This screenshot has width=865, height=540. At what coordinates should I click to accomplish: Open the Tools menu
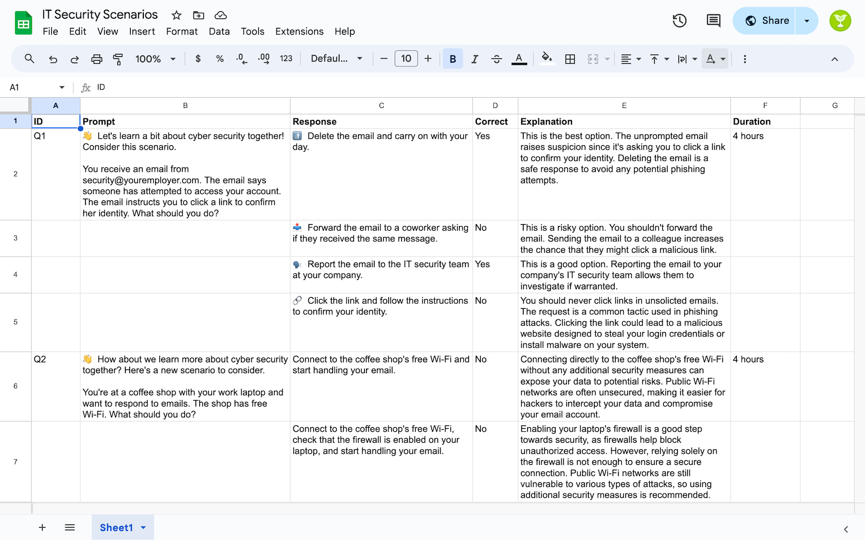pos(252,31)
